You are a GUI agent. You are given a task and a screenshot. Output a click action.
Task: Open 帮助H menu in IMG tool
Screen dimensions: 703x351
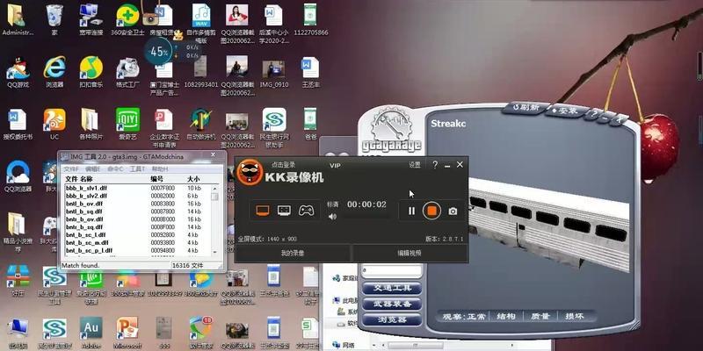click(x=160, y=169)
